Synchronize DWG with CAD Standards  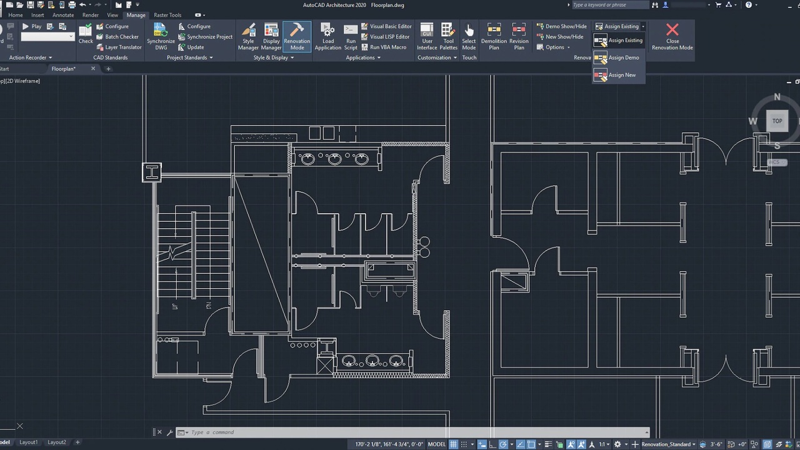[x=160, y=36]
